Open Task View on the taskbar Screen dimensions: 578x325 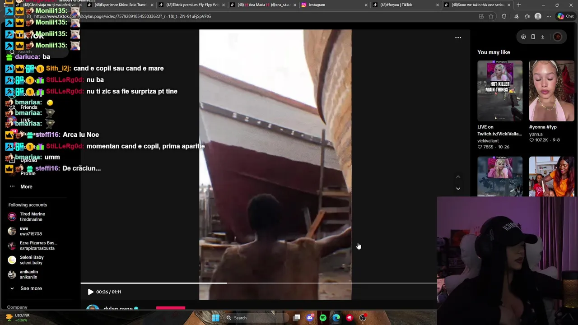click(297, 318)
